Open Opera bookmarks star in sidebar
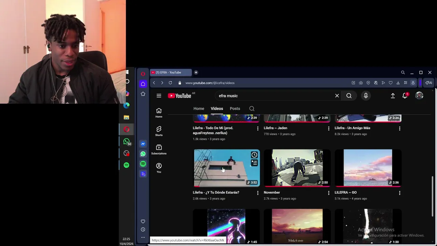The image size is (437, 246). pyautogui.click(x=143, y=94)
